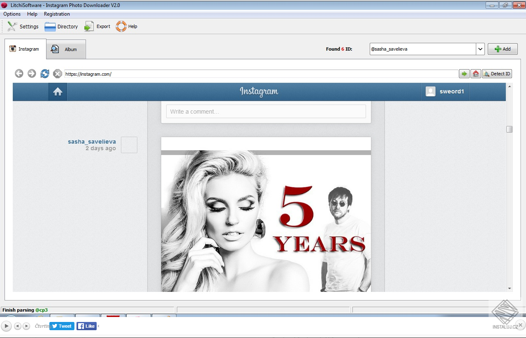The height and width of the screenshot is (338, 526).
Task: Click the green go arrow beside the URL bar
Action: click(x=464, y=74)
